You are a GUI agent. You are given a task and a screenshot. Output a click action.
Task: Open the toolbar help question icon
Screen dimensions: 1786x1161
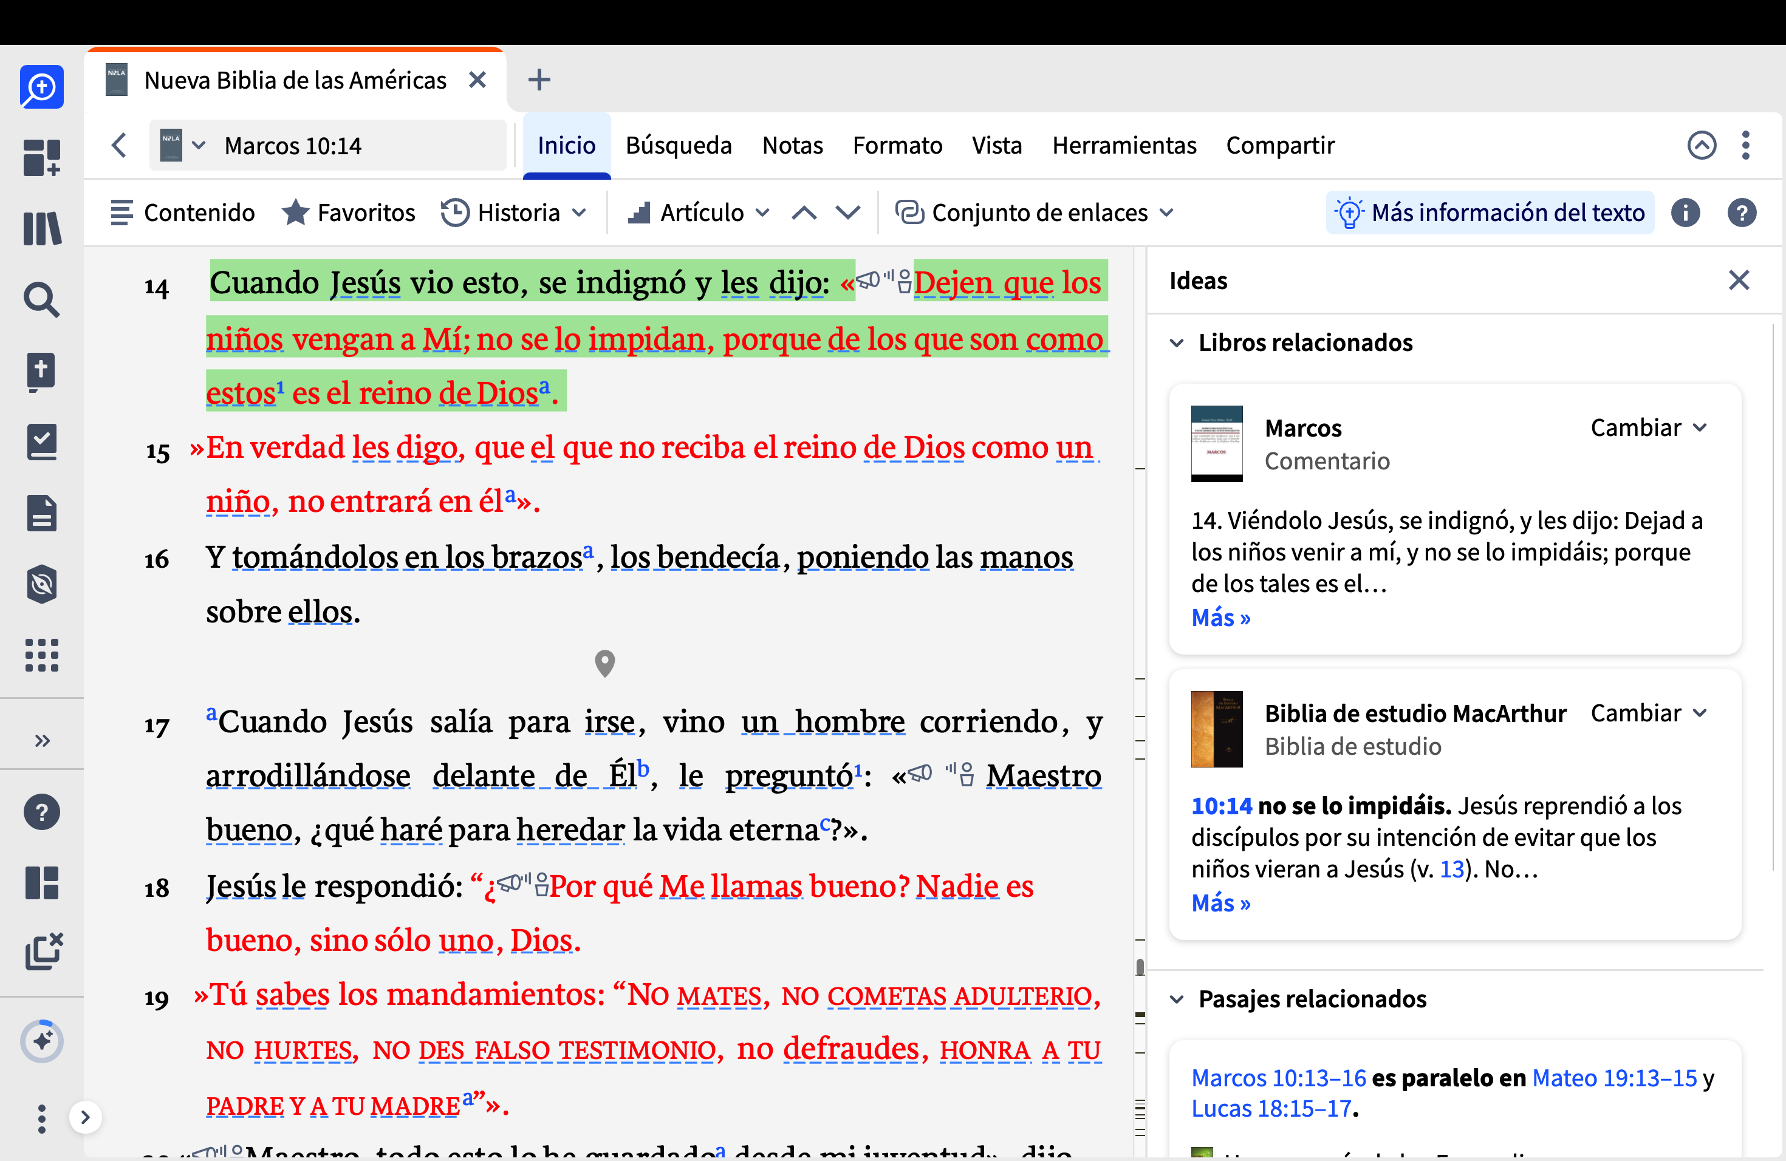pyautogui.click(x=1742, y=213)
